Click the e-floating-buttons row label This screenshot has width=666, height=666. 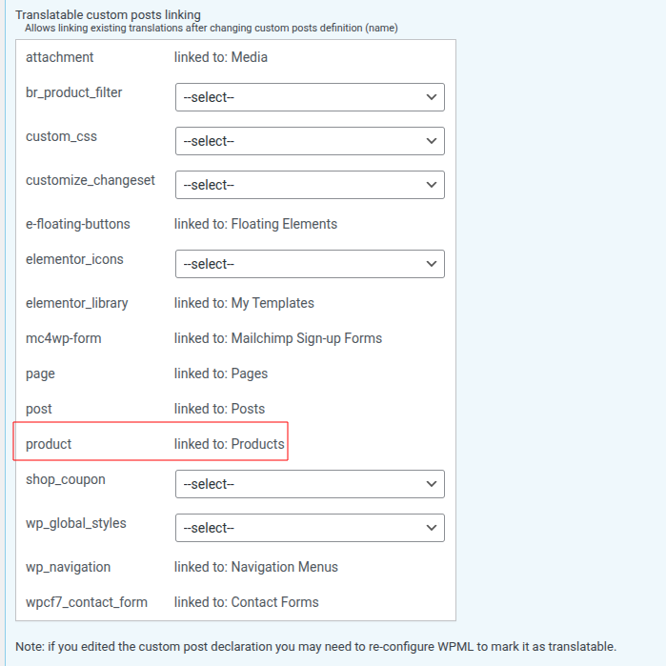(77, 224)
